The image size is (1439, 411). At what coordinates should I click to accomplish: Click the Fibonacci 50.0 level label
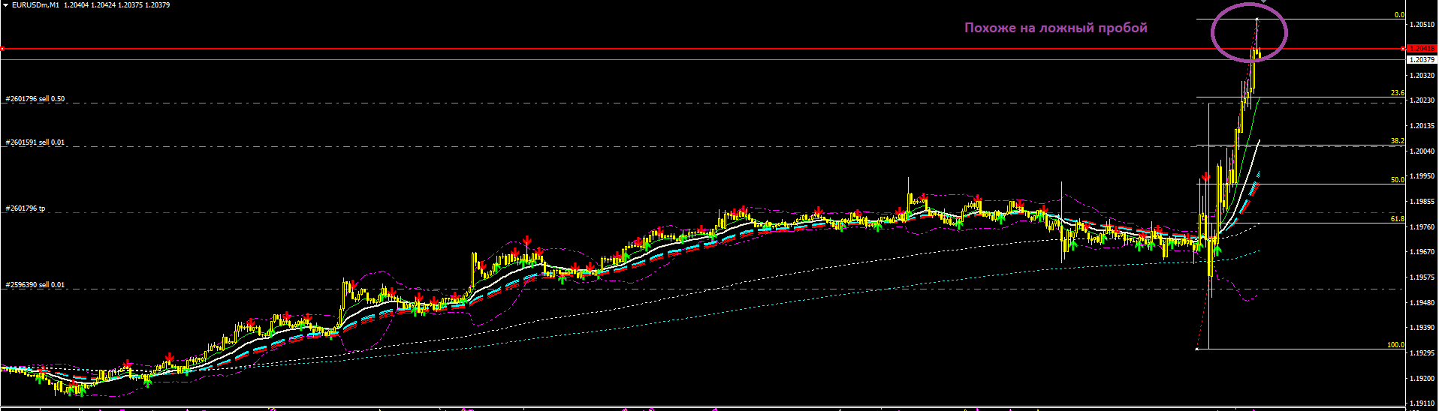(1398, 180)
